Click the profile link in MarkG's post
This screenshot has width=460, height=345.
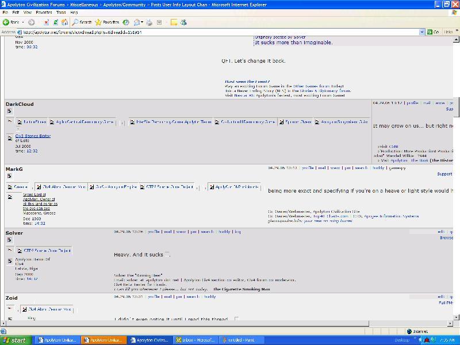click(x=308, y=168)
